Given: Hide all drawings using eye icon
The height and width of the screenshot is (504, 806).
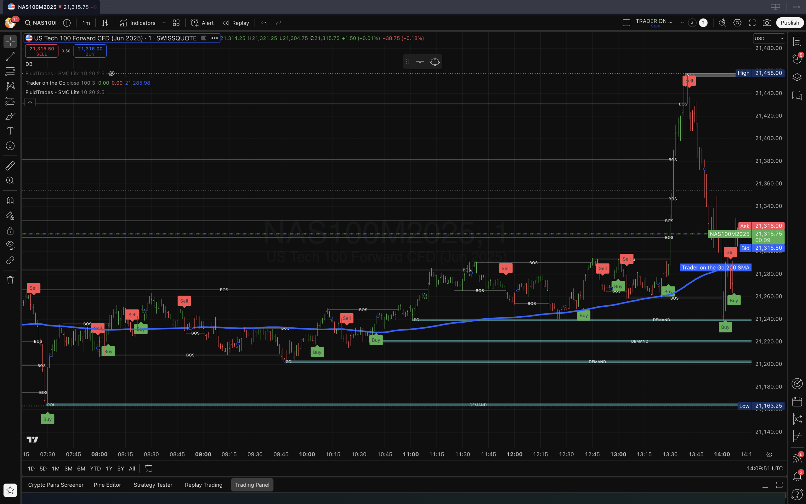Looking at the screenshot, I should (10, 245).
